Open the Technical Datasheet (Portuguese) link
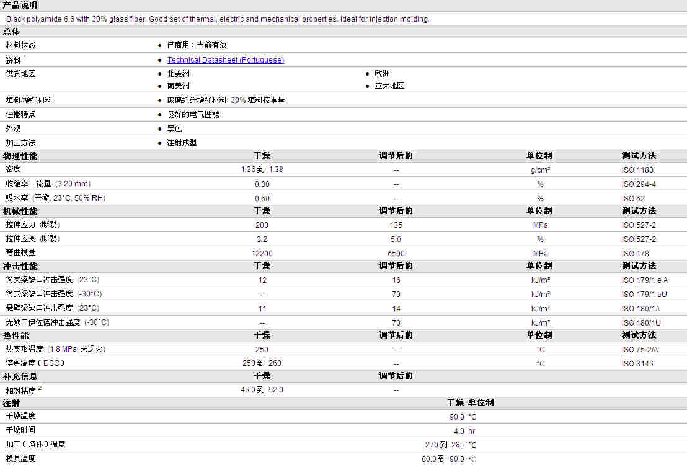Viewport: 687px width, 466px height. point(225,60)
